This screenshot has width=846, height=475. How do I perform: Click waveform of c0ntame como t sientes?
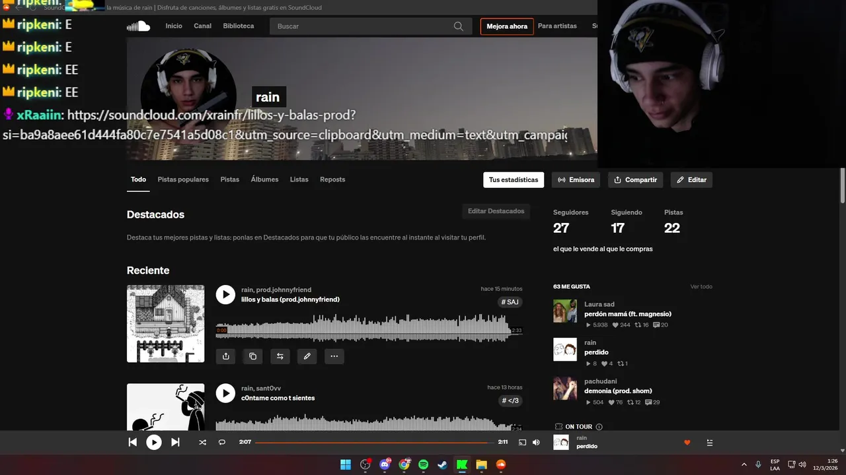tap(369, 424)
